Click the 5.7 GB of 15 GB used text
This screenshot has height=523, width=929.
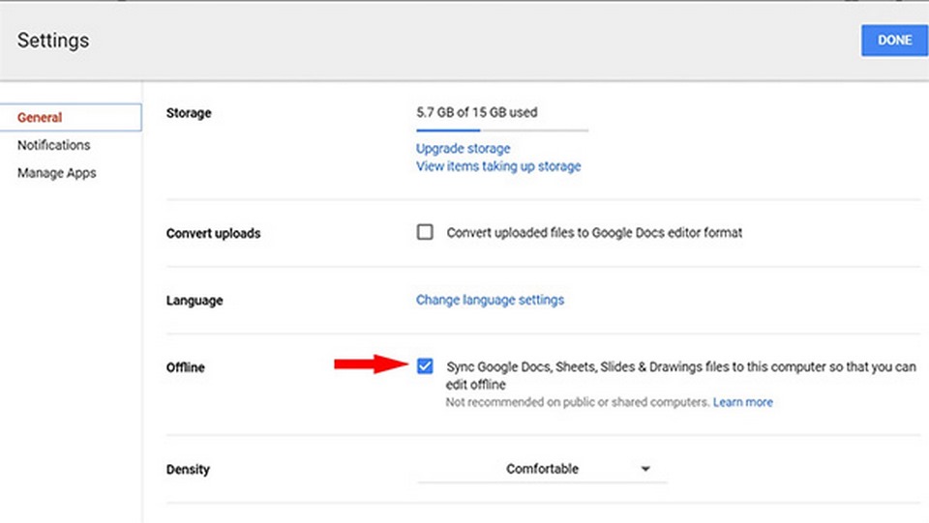[476, 112]
